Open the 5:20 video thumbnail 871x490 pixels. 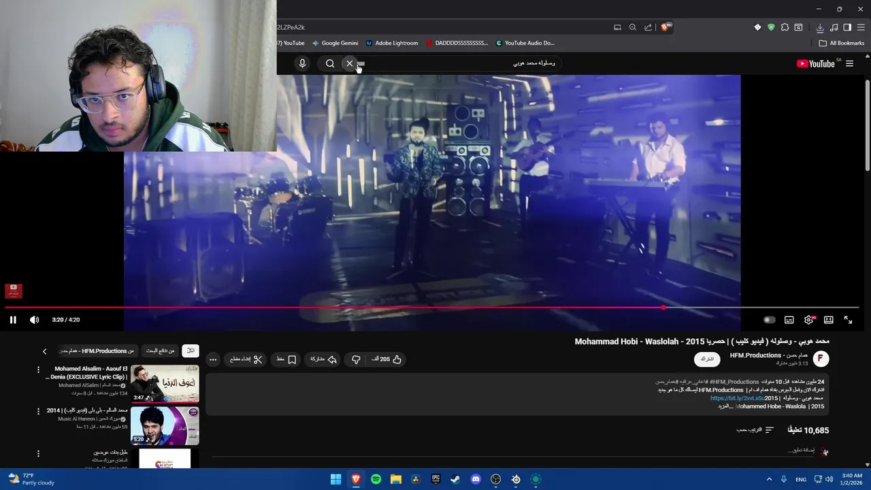pos(165,426)
